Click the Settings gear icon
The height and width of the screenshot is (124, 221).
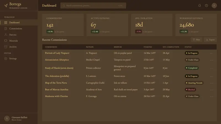pyautogui.click(x=6, y=58)
